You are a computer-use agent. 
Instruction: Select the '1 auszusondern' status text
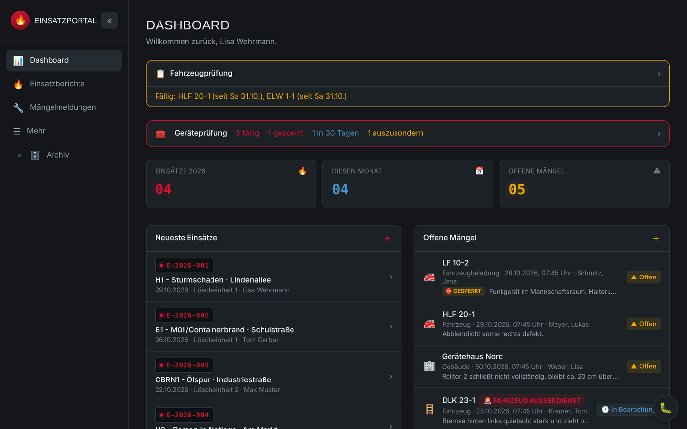click(395, 133)
